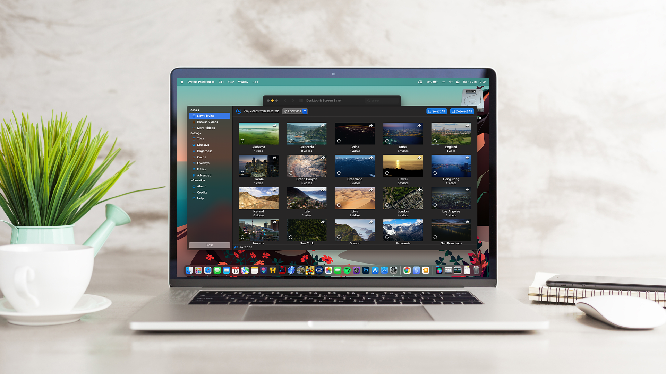Click the Play videos from selected toggle
Viewport: 666px width, 374px height.
click(x=238, y=111)
